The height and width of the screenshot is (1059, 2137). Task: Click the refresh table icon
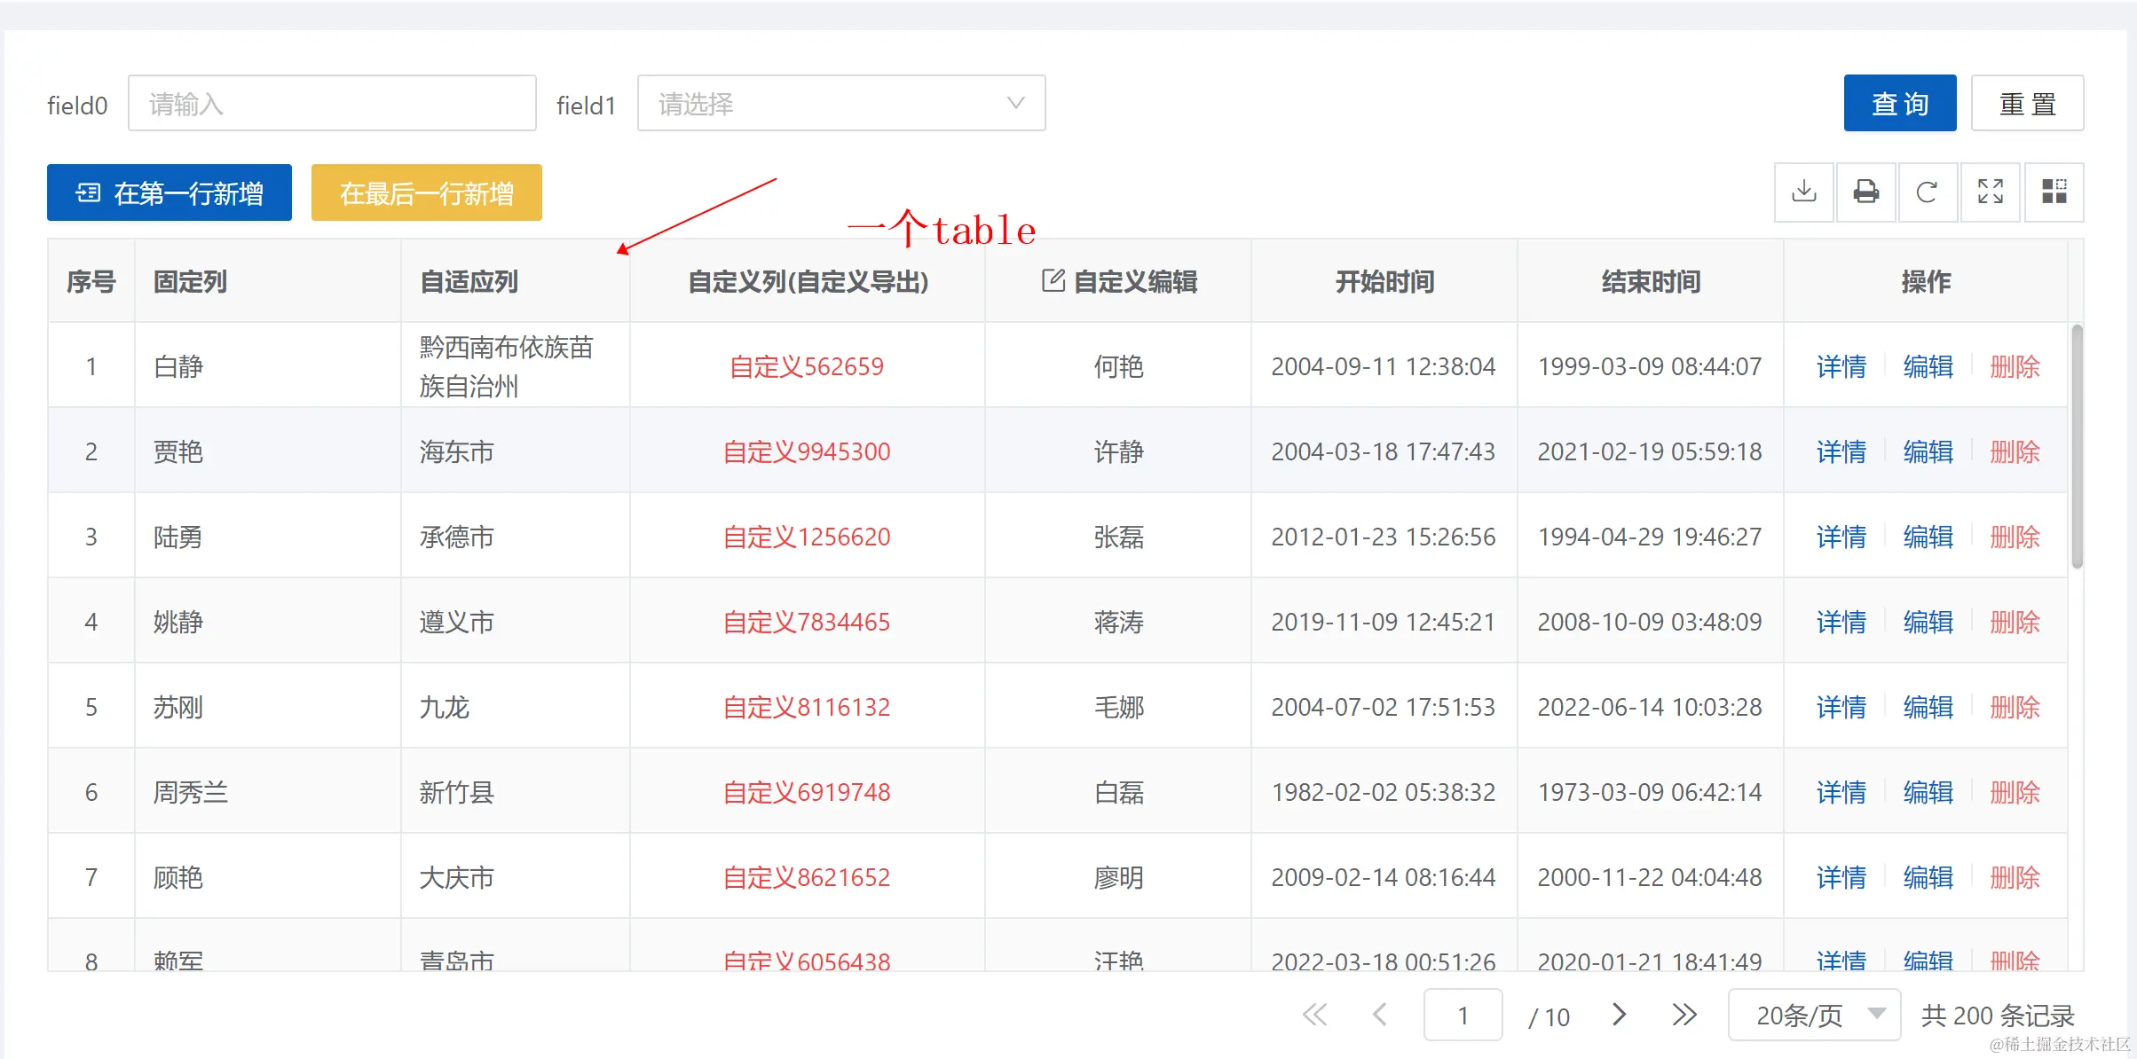(1928, 192)
